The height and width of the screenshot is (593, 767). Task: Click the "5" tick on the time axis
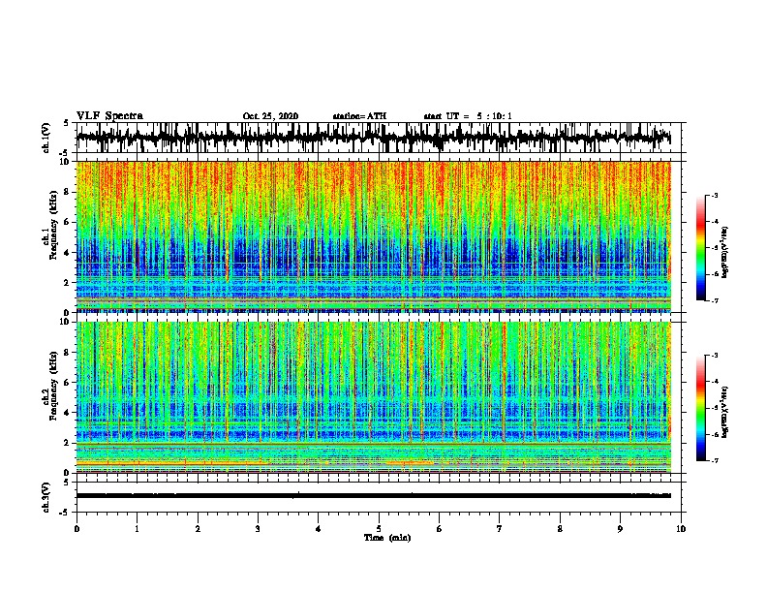[x=379, y=529]
